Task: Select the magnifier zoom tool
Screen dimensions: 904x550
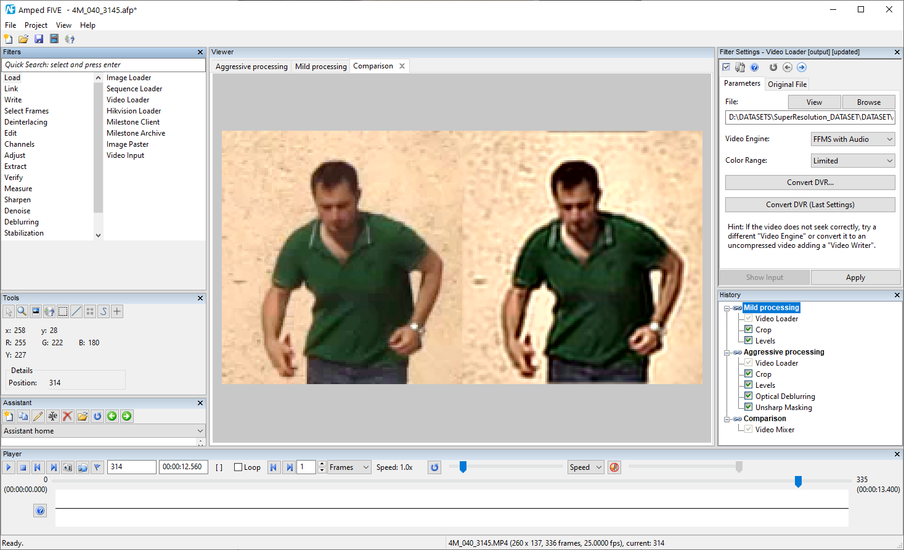Action: [22, 311]
